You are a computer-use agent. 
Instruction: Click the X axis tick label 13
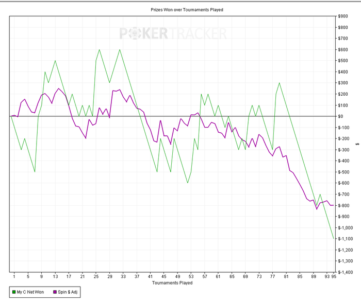click(55, 276)
